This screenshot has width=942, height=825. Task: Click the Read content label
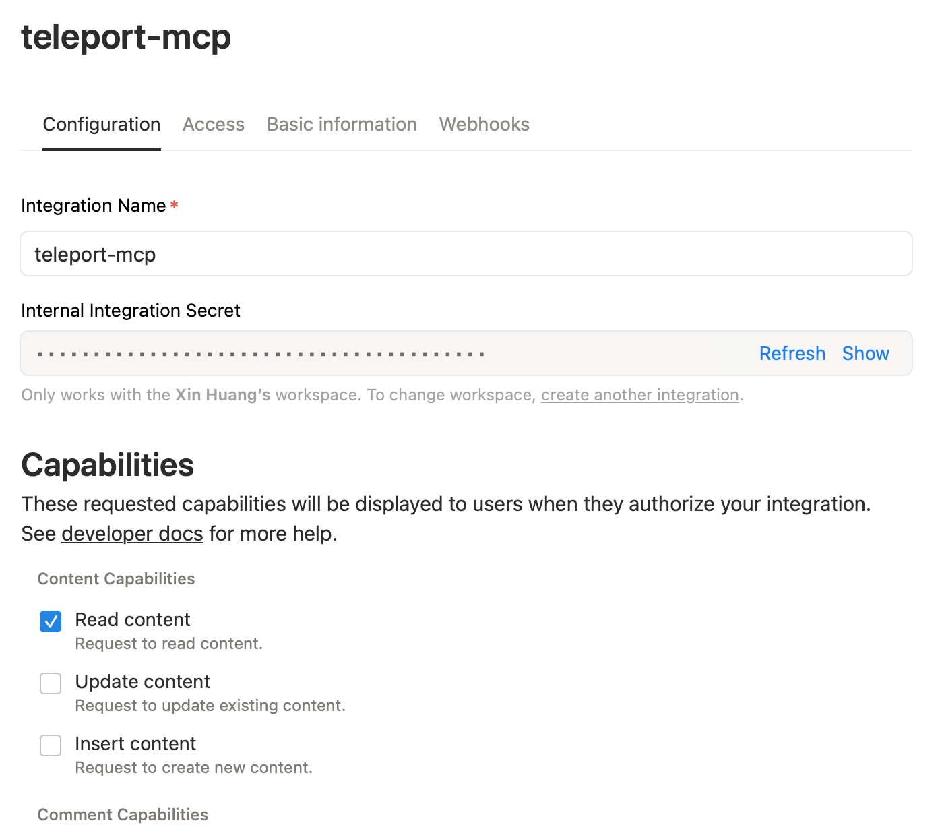(x=133, y=619)
